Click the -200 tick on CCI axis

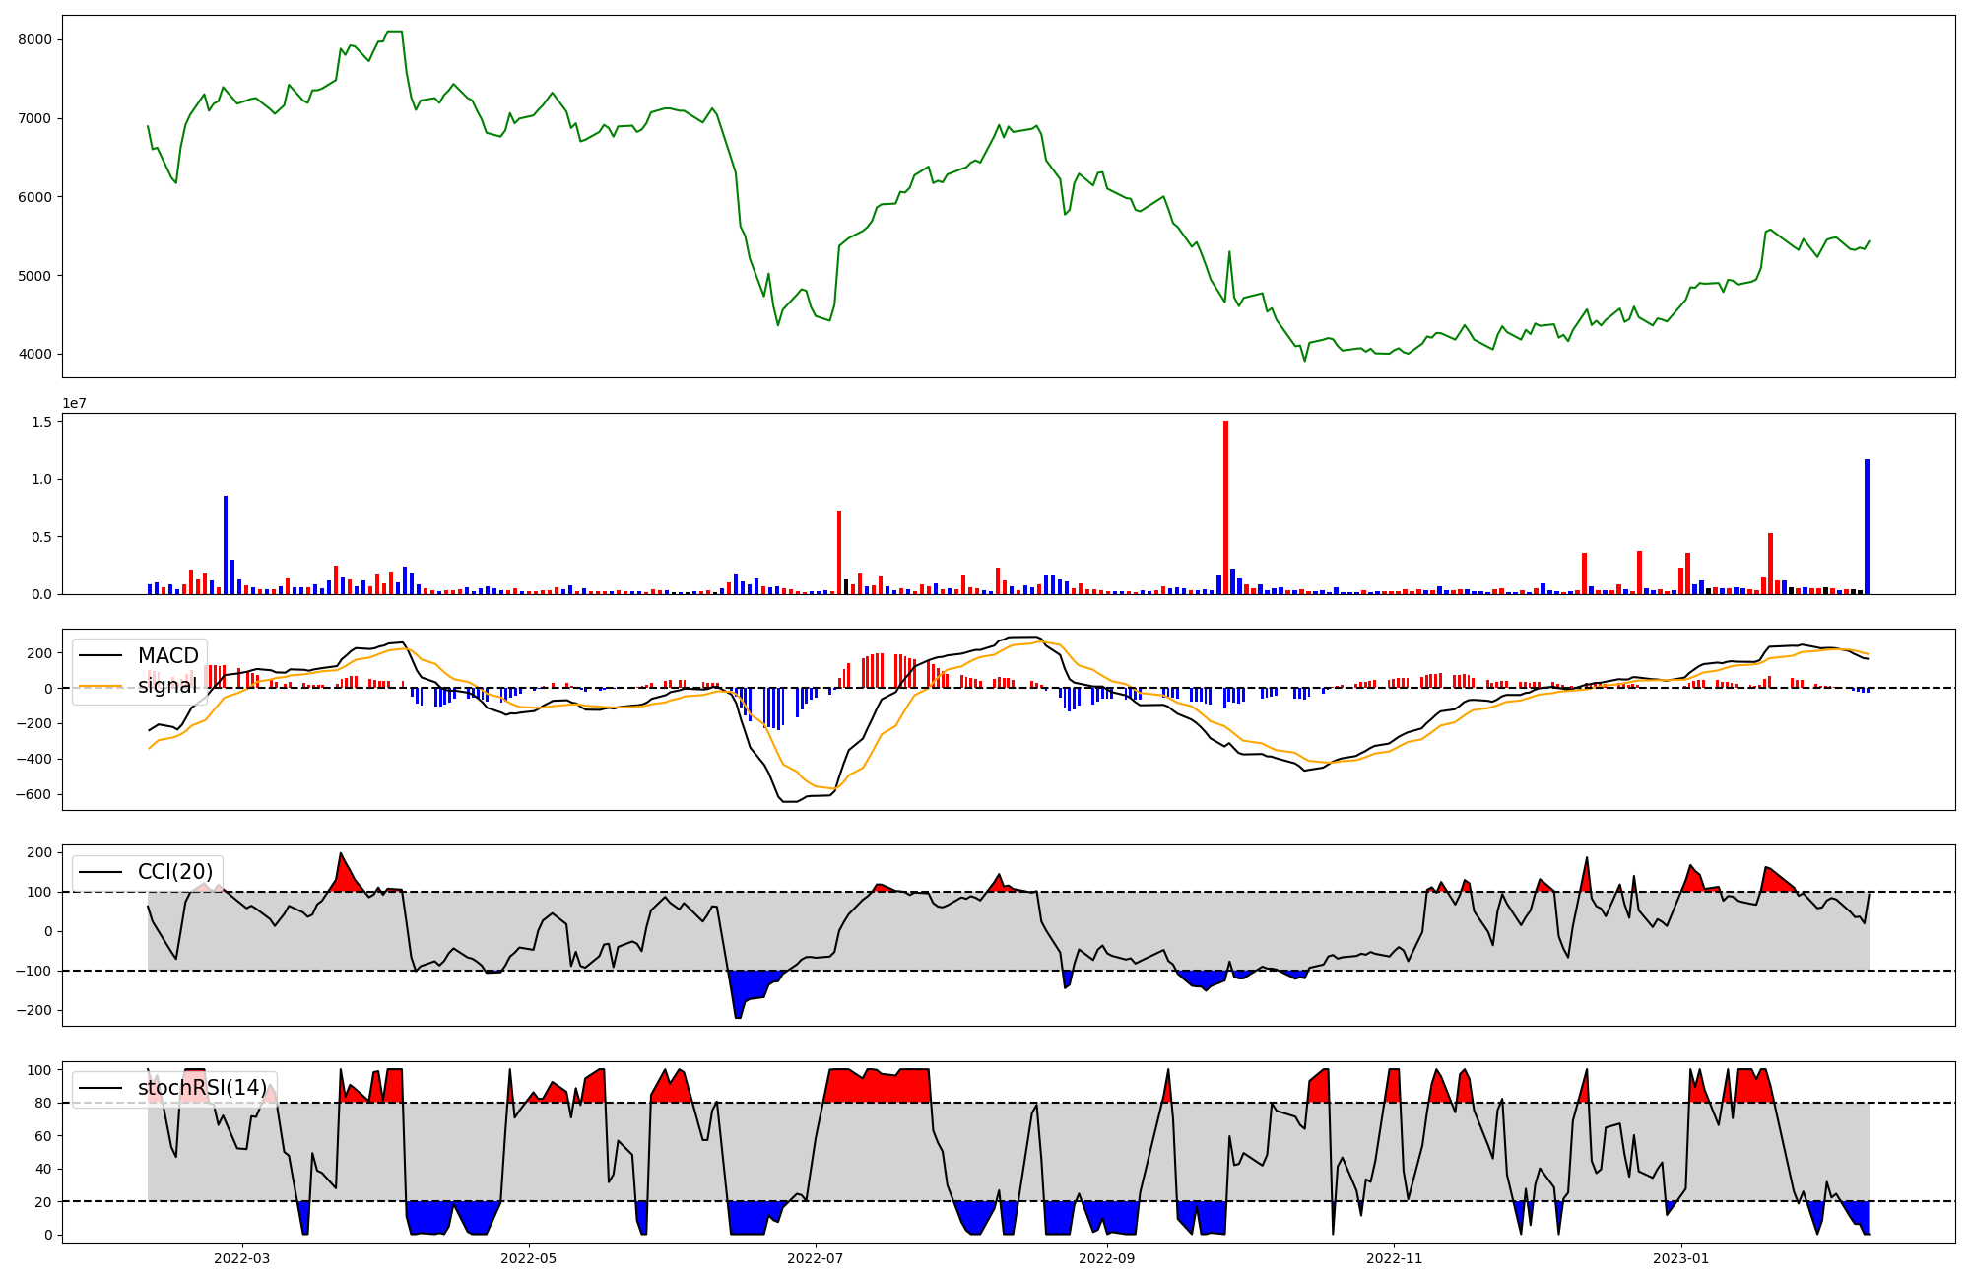[x=33, y=1010]
